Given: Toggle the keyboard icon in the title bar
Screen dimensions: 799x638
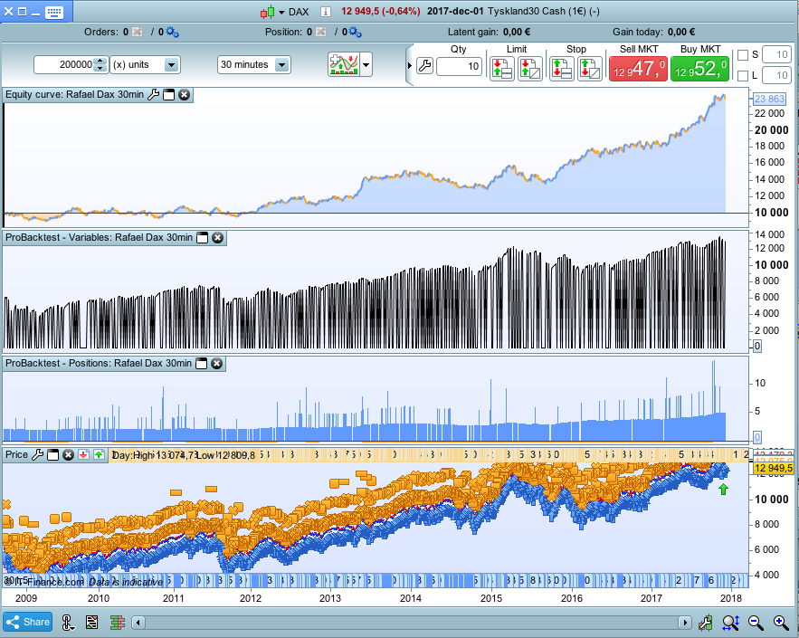Looking at the screenshot, I should [53, 12].
